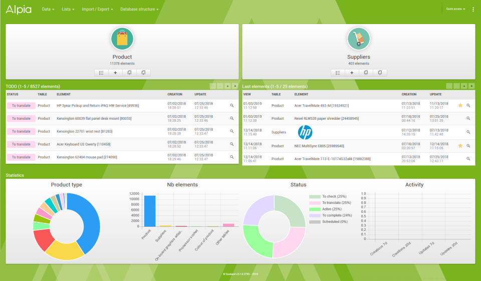Click magnifier for Kensington 62404 mouse pad

coord(232,157)
